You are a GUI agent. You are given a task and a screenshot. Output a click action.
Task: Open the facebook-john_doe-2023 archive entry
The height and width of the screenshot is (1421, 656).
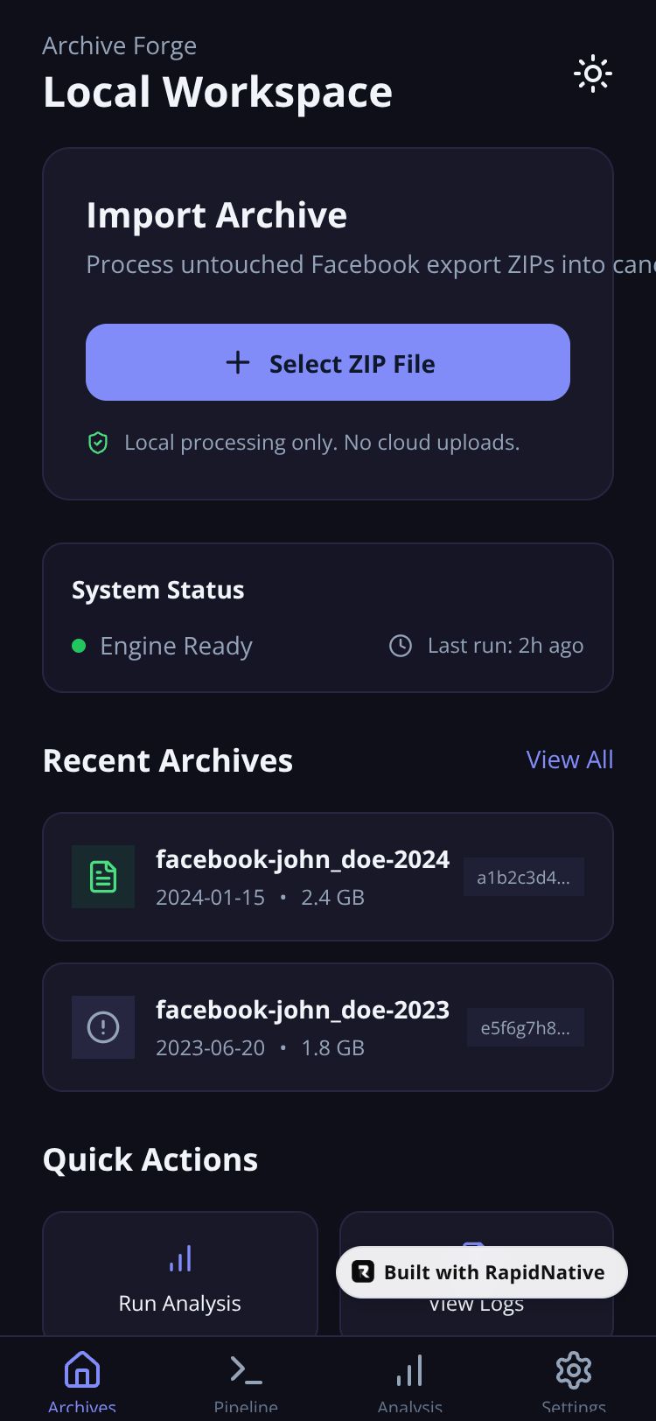pos(328,1027)
